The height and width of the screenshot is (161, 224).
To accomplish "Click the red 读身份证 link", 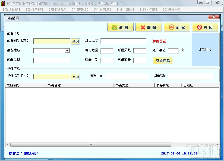I will tap(159, 41).
